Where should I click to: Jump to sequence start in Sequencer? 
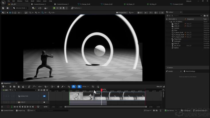click(15, 107)
